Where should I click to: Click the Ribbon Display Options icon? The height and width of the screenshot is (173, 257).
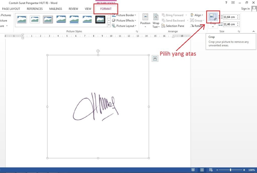(233, 3)
